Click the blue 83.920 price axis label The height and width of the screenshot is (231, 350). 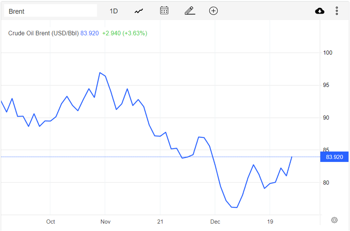pos(334,157)
